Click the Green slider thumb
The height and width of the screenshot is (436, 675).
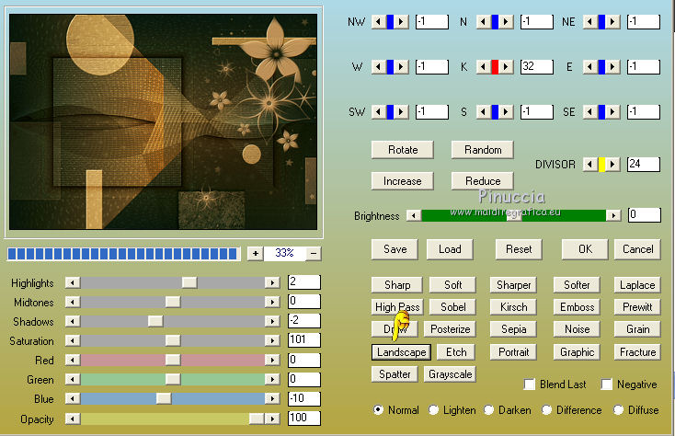coord(173,379)
